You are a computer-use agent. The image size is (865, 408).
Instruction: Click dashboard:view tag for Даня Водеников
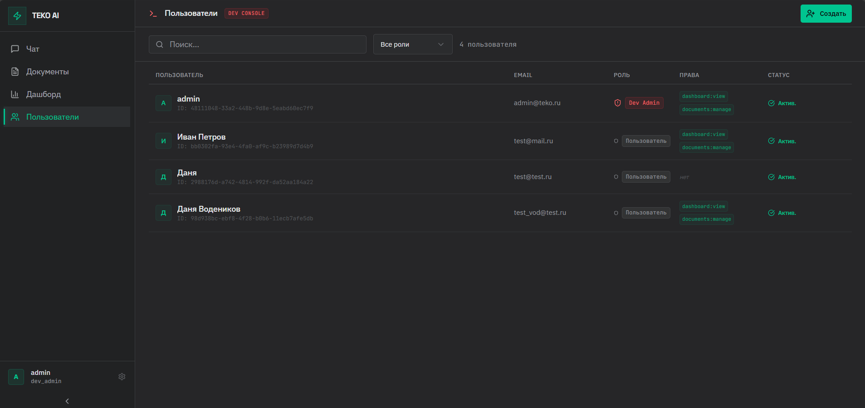pos(704,206)
